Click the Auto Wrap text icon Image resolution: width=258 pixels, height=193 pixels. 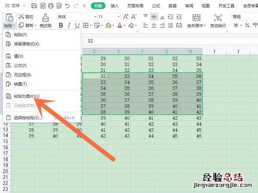click(218, 17)
